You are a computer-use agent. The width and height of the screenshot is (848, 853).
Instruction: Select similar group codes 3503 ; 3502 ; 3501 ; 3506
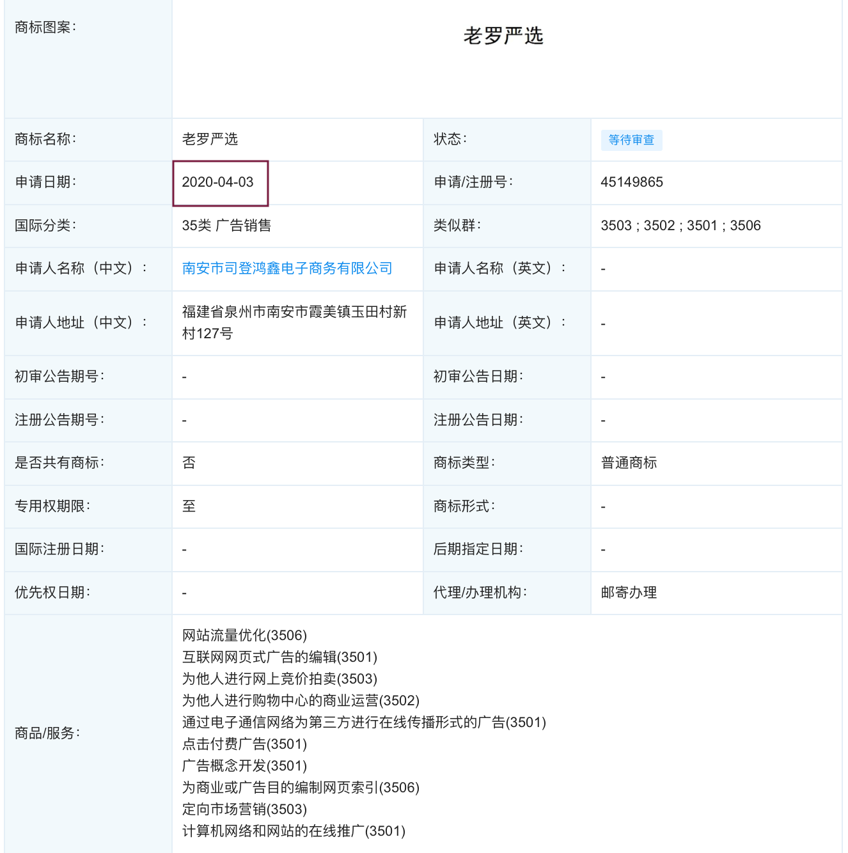[681, 226]
